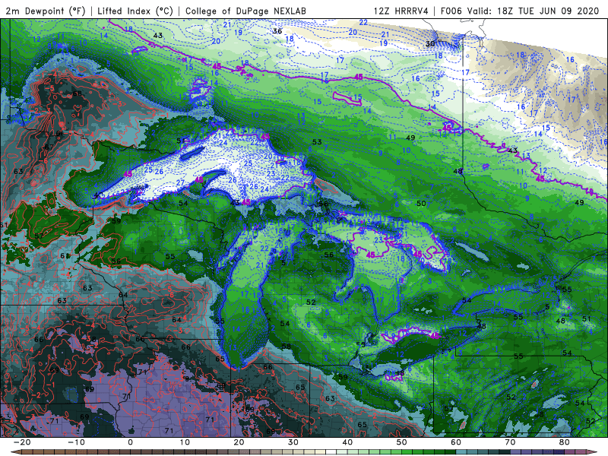608x456 pixels.
Task: Click the black '40' value in western Lake Superior
Action: (99, 195)
